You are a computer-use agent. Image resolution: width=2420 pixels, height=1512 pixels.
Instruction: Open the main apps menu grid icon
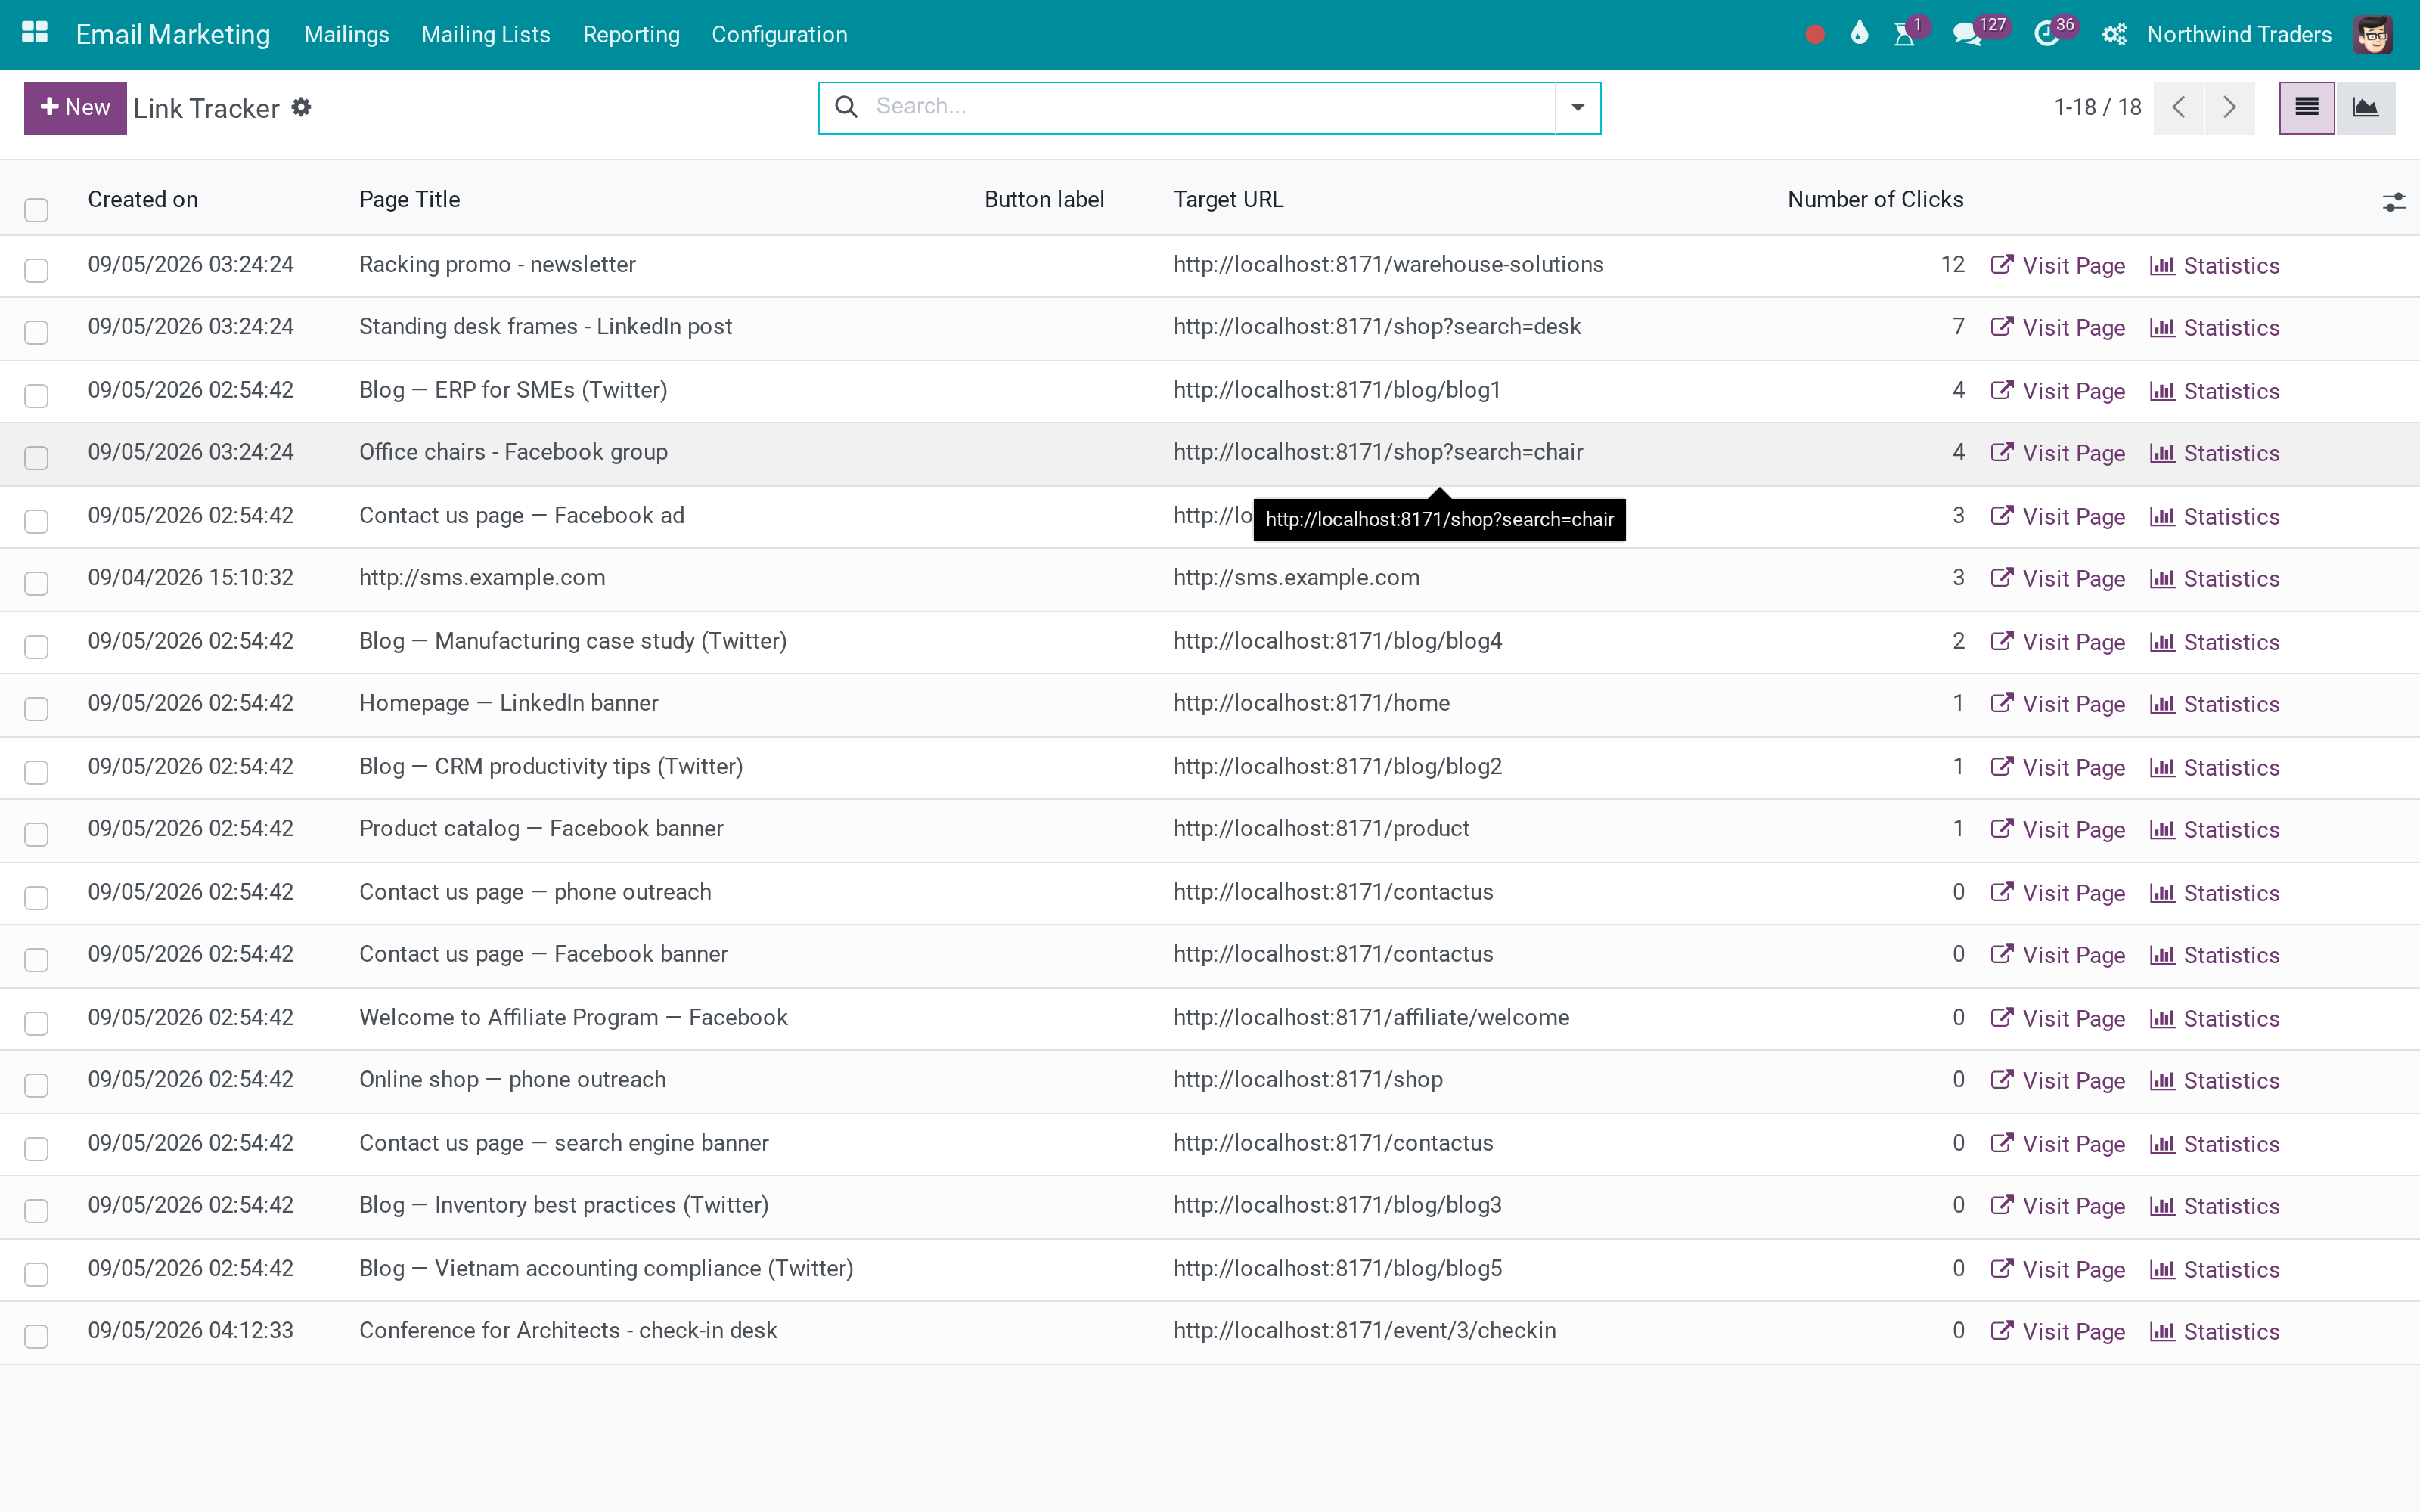pos(35,33)
